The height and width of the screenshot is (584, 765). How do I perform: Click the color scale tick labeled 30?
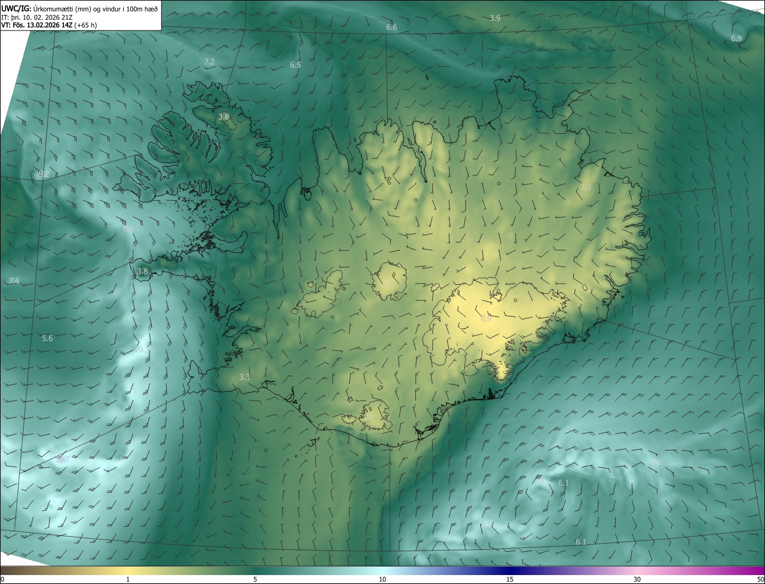coord(637,579)
